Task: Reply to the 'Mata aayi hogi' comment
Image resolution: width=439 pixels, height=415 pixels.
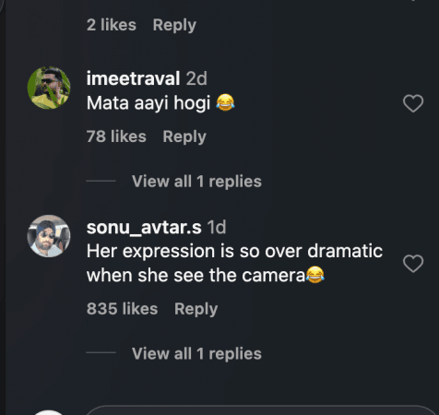Action: [184, 136]
